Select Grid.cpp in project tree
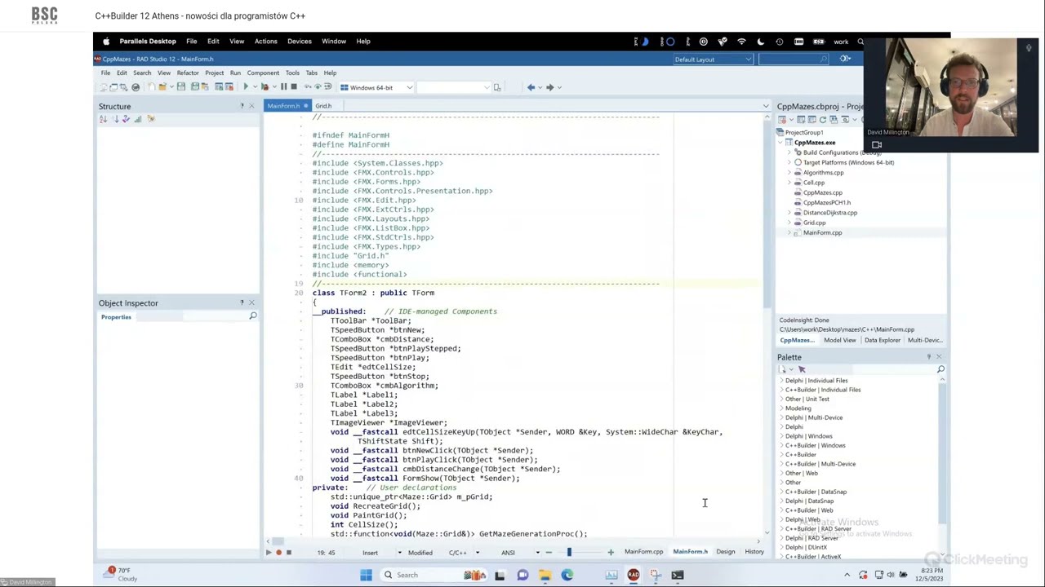Viewport: 1045px width, 587px height. coord(814,223)
